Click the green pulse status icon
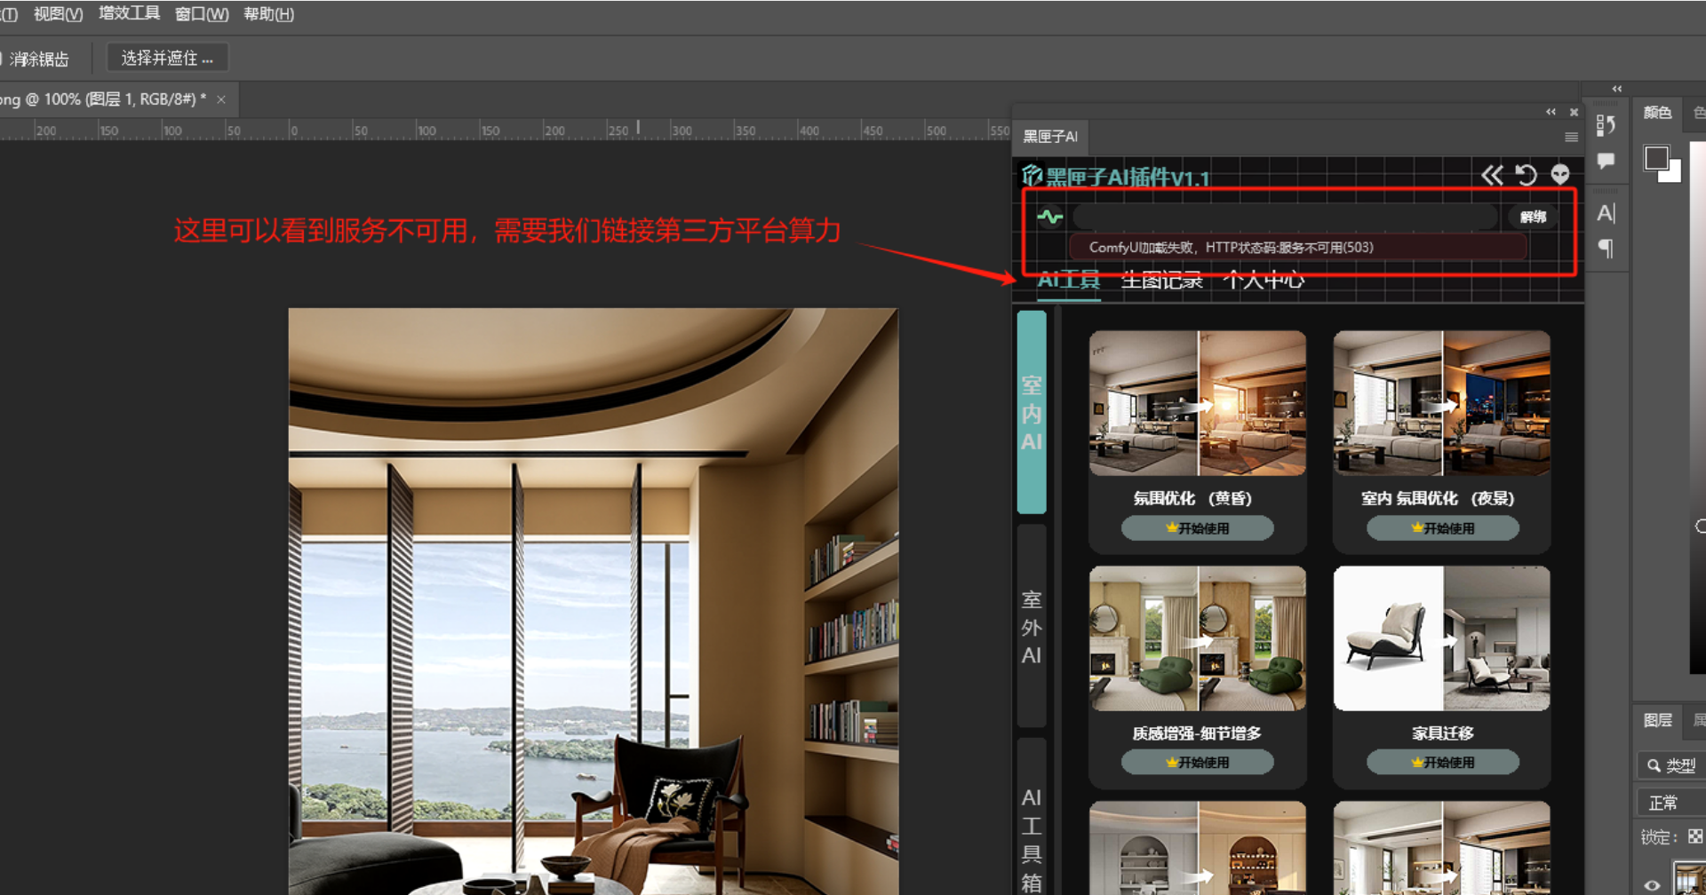1706x895 pixels. click(x=1049, y=217)
